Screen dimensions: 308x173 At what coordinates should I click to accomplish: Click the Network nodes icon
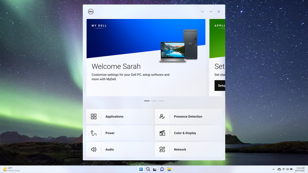[x=162, y=149]
